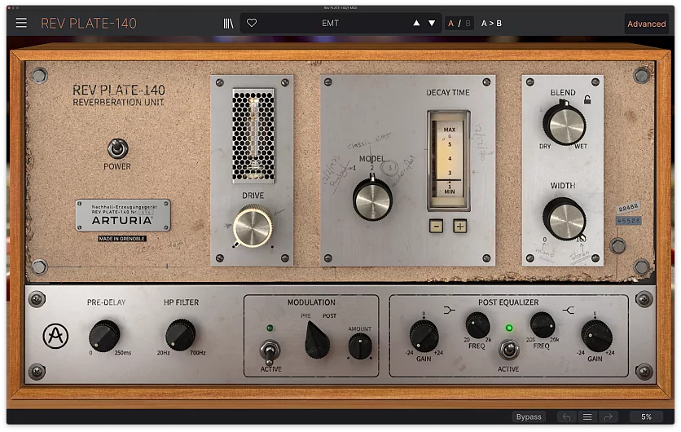Favorite the preset with heart icon
The height and width of the screenshot is (432, 681).
252,24
